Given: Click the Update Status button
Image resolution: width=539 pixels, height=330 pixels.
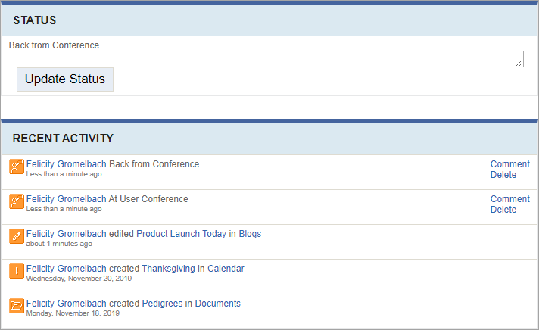Looking at the screenshot, I should [x=65, y=79].
